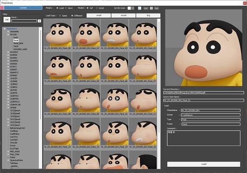The image size is (247, 173).
Task: Switch thumbnail size to small
Action: 99,16
